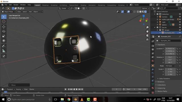Click the Location Z value field
Viewport: 182px width, 102px height.
(170, 54)
